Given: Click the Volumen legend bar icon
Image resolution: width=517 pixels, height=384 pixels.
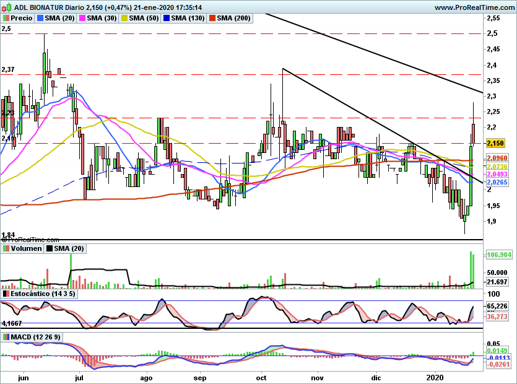Looking at the screenshot, I should pyautogui.click(x=6, y=248).
